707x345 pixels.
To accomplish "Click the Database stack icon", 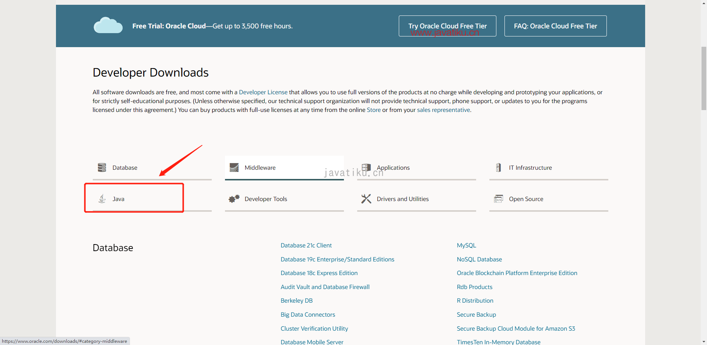I will [x=102, y=168].
